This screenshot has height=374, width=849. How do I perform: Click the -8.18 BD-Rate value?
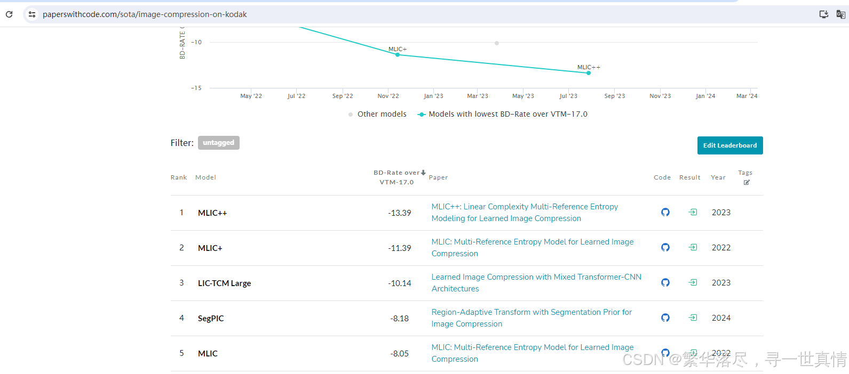[400, 318]
